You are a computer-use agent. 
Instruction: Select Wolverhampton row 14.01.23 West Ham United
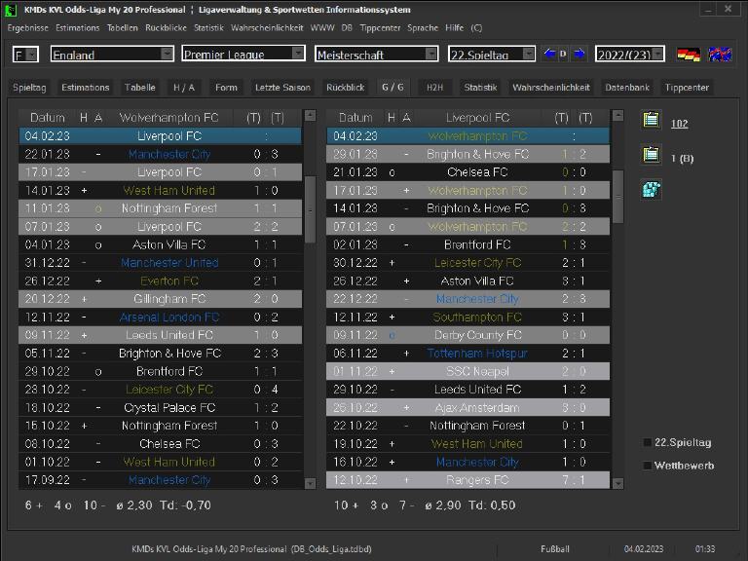click(161, 190)
